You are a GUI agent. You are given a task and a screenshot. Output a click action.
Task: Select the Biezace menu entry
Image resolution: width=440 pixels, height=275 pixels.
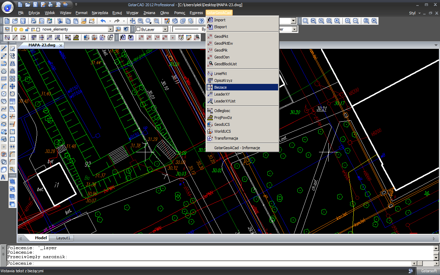click(242, 87)
